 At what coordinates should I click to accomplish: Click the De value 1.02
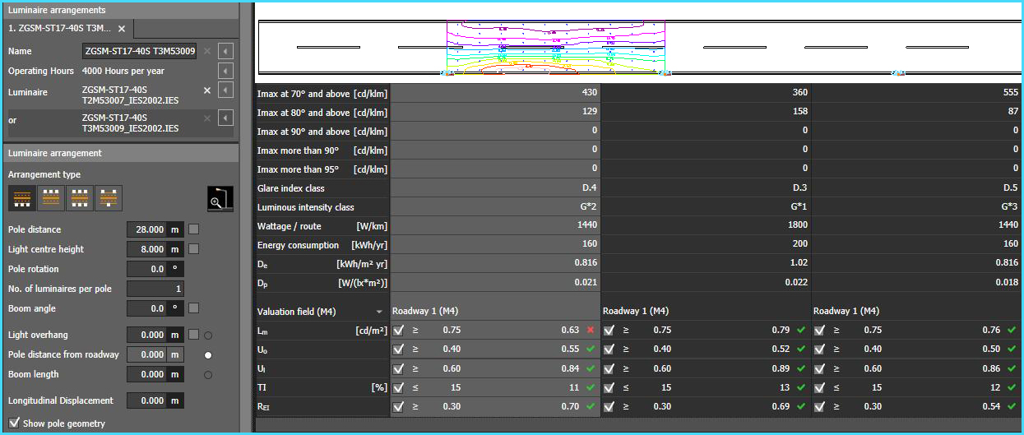pyautogui.click(x=799, y=264)
